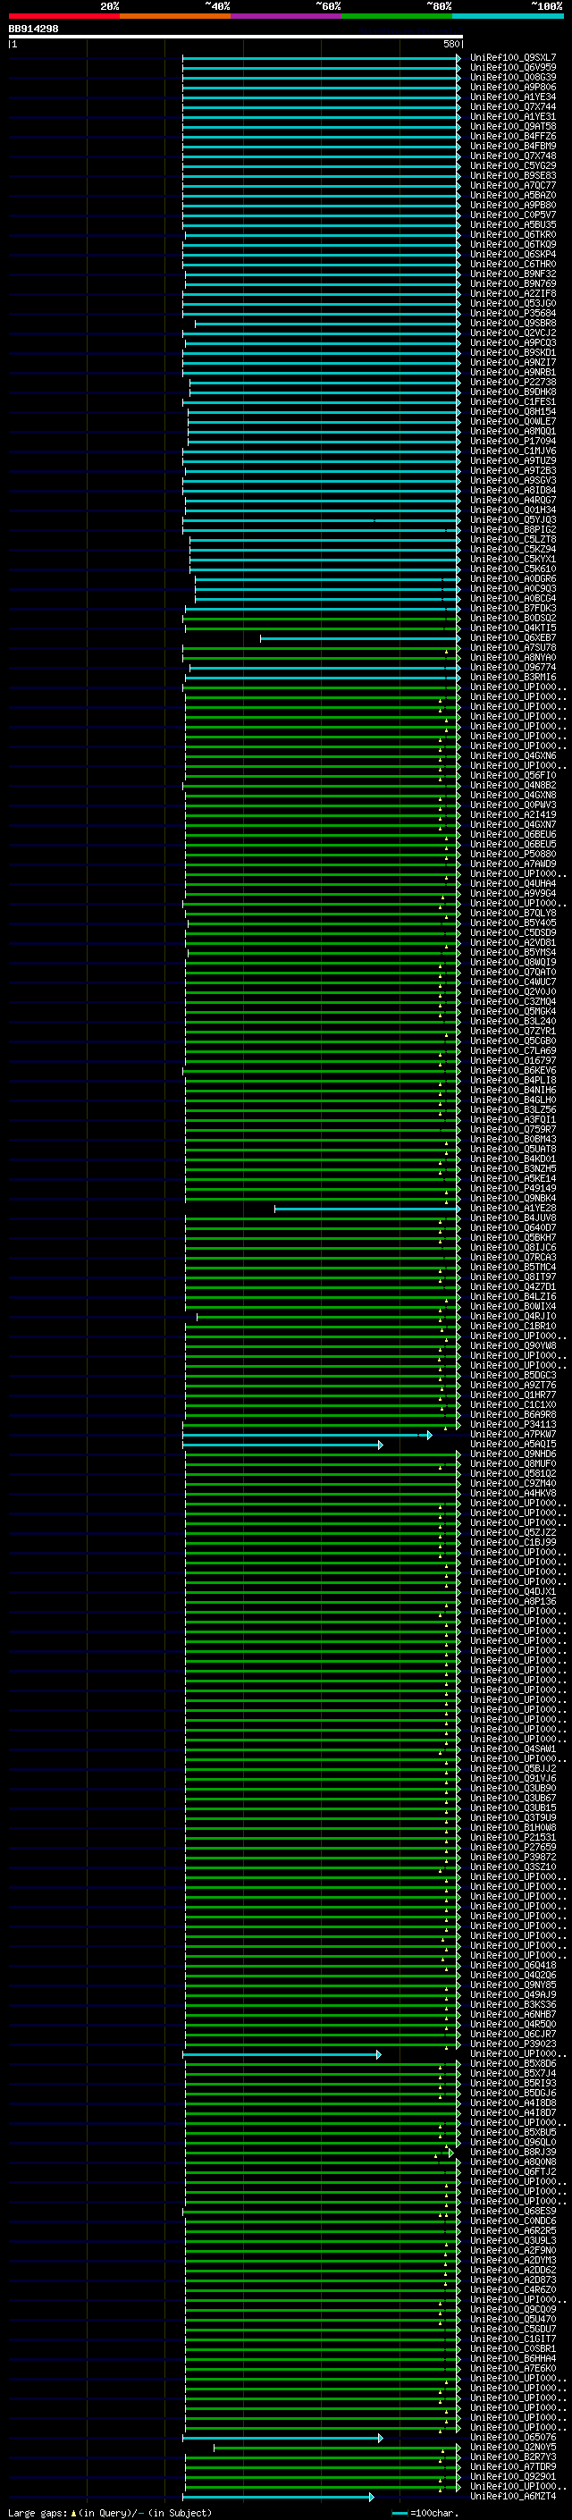Select the short cyan bar for UniRef100_A5AQI5
This screenshot has width=572, height=2520.
tap(282, 1445)
